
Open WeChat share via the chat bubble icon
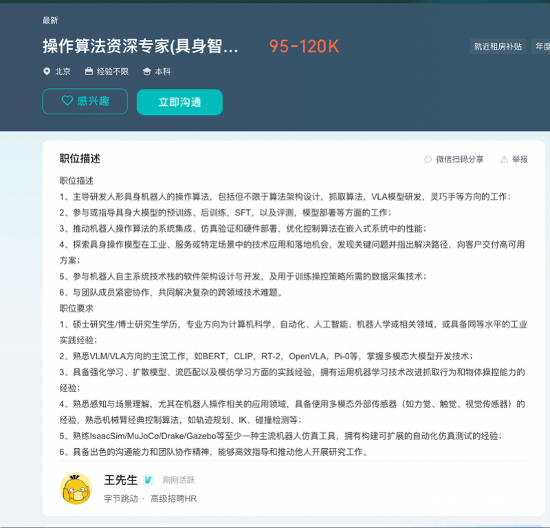[428, 159]
